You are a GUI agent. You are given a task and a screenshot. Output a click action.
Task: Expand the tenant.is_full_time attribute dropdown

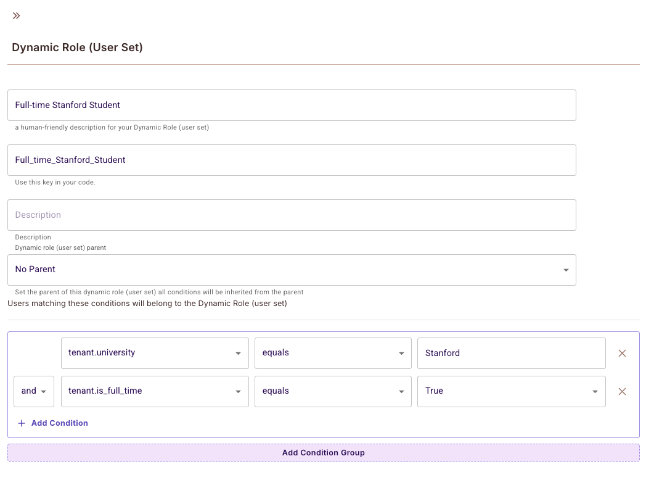click(x=239, y=391)
